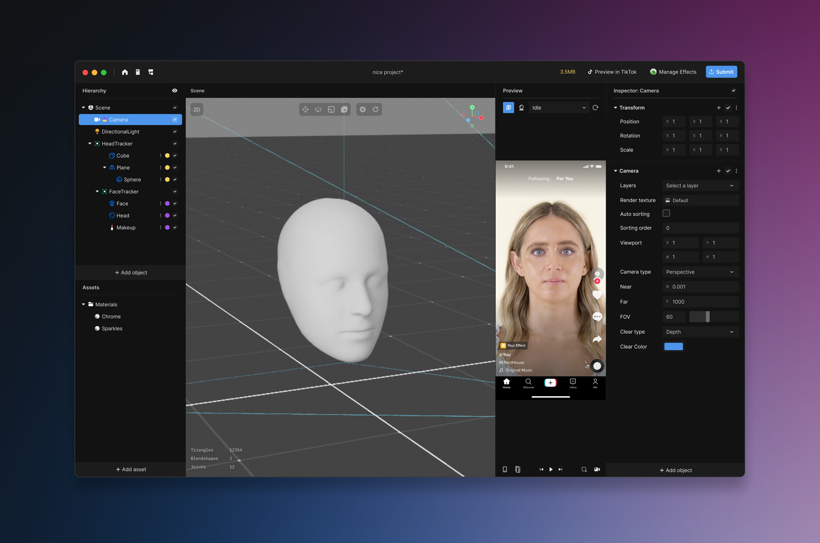Add a component to Transform with plus
820x543 pixels.
tap(719, 108)
